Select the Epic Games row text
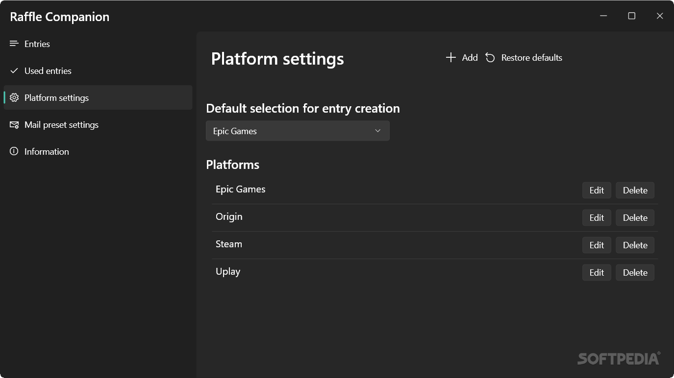This screenshot has height=378, width=674. click(240, 189)
